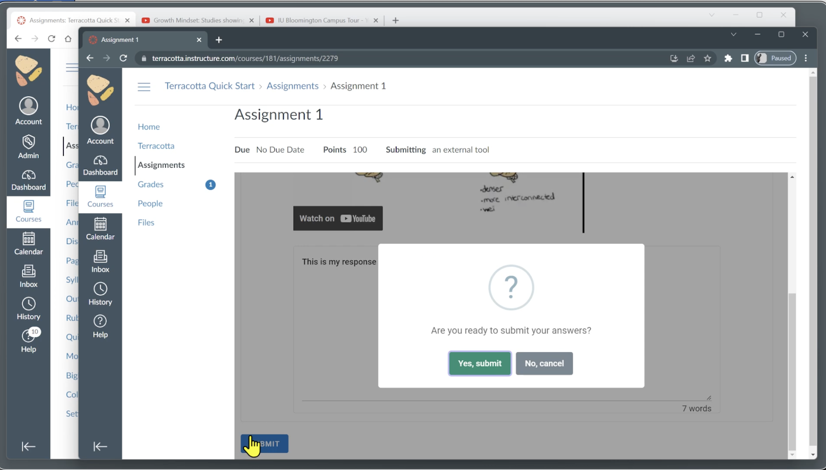Select the Assignment 1 tab
The image size is (826, 470).
pyautogui.click(x=145, y=40)
